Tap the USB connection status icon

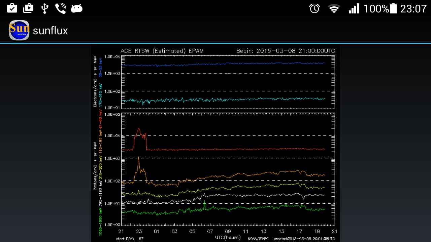[44, 8]
